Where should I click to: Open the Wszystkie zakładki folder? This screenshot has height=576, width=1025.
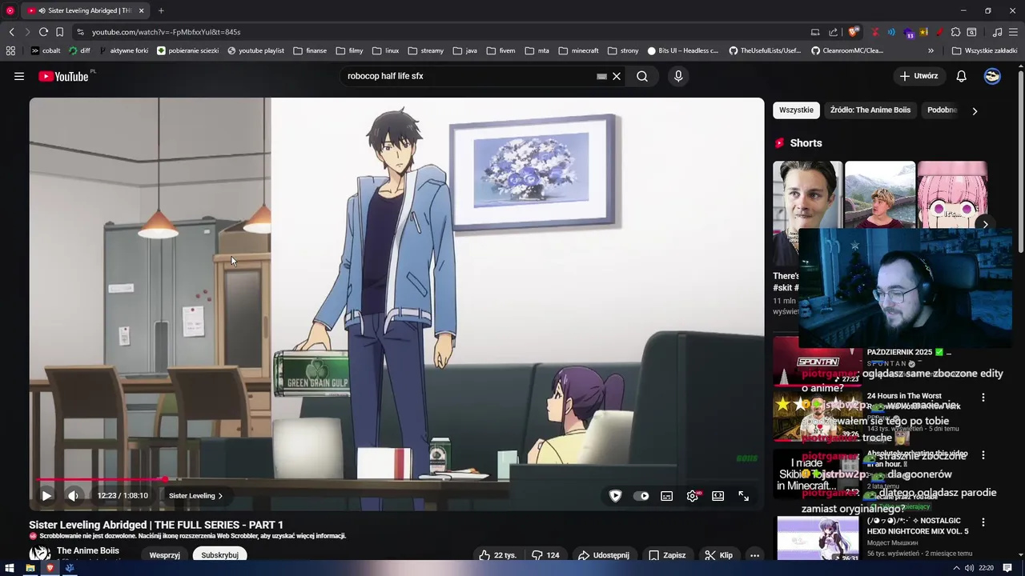(x=984, y=50)
